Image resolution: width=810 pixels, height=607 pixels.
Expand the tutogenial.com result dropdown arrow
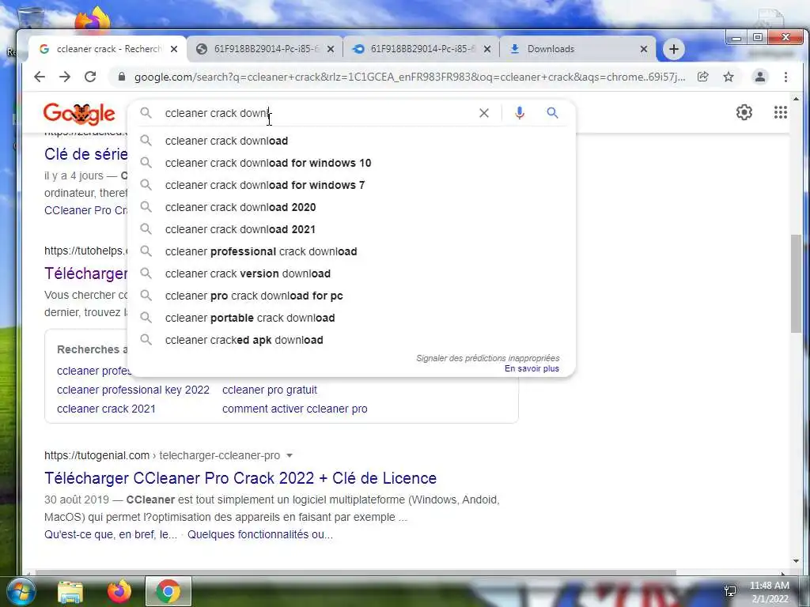290,456
